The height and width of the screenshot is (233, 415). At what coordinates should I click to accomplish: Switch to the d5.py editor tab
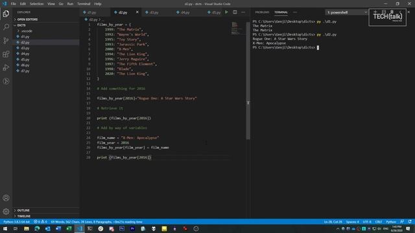click(214, 12)
